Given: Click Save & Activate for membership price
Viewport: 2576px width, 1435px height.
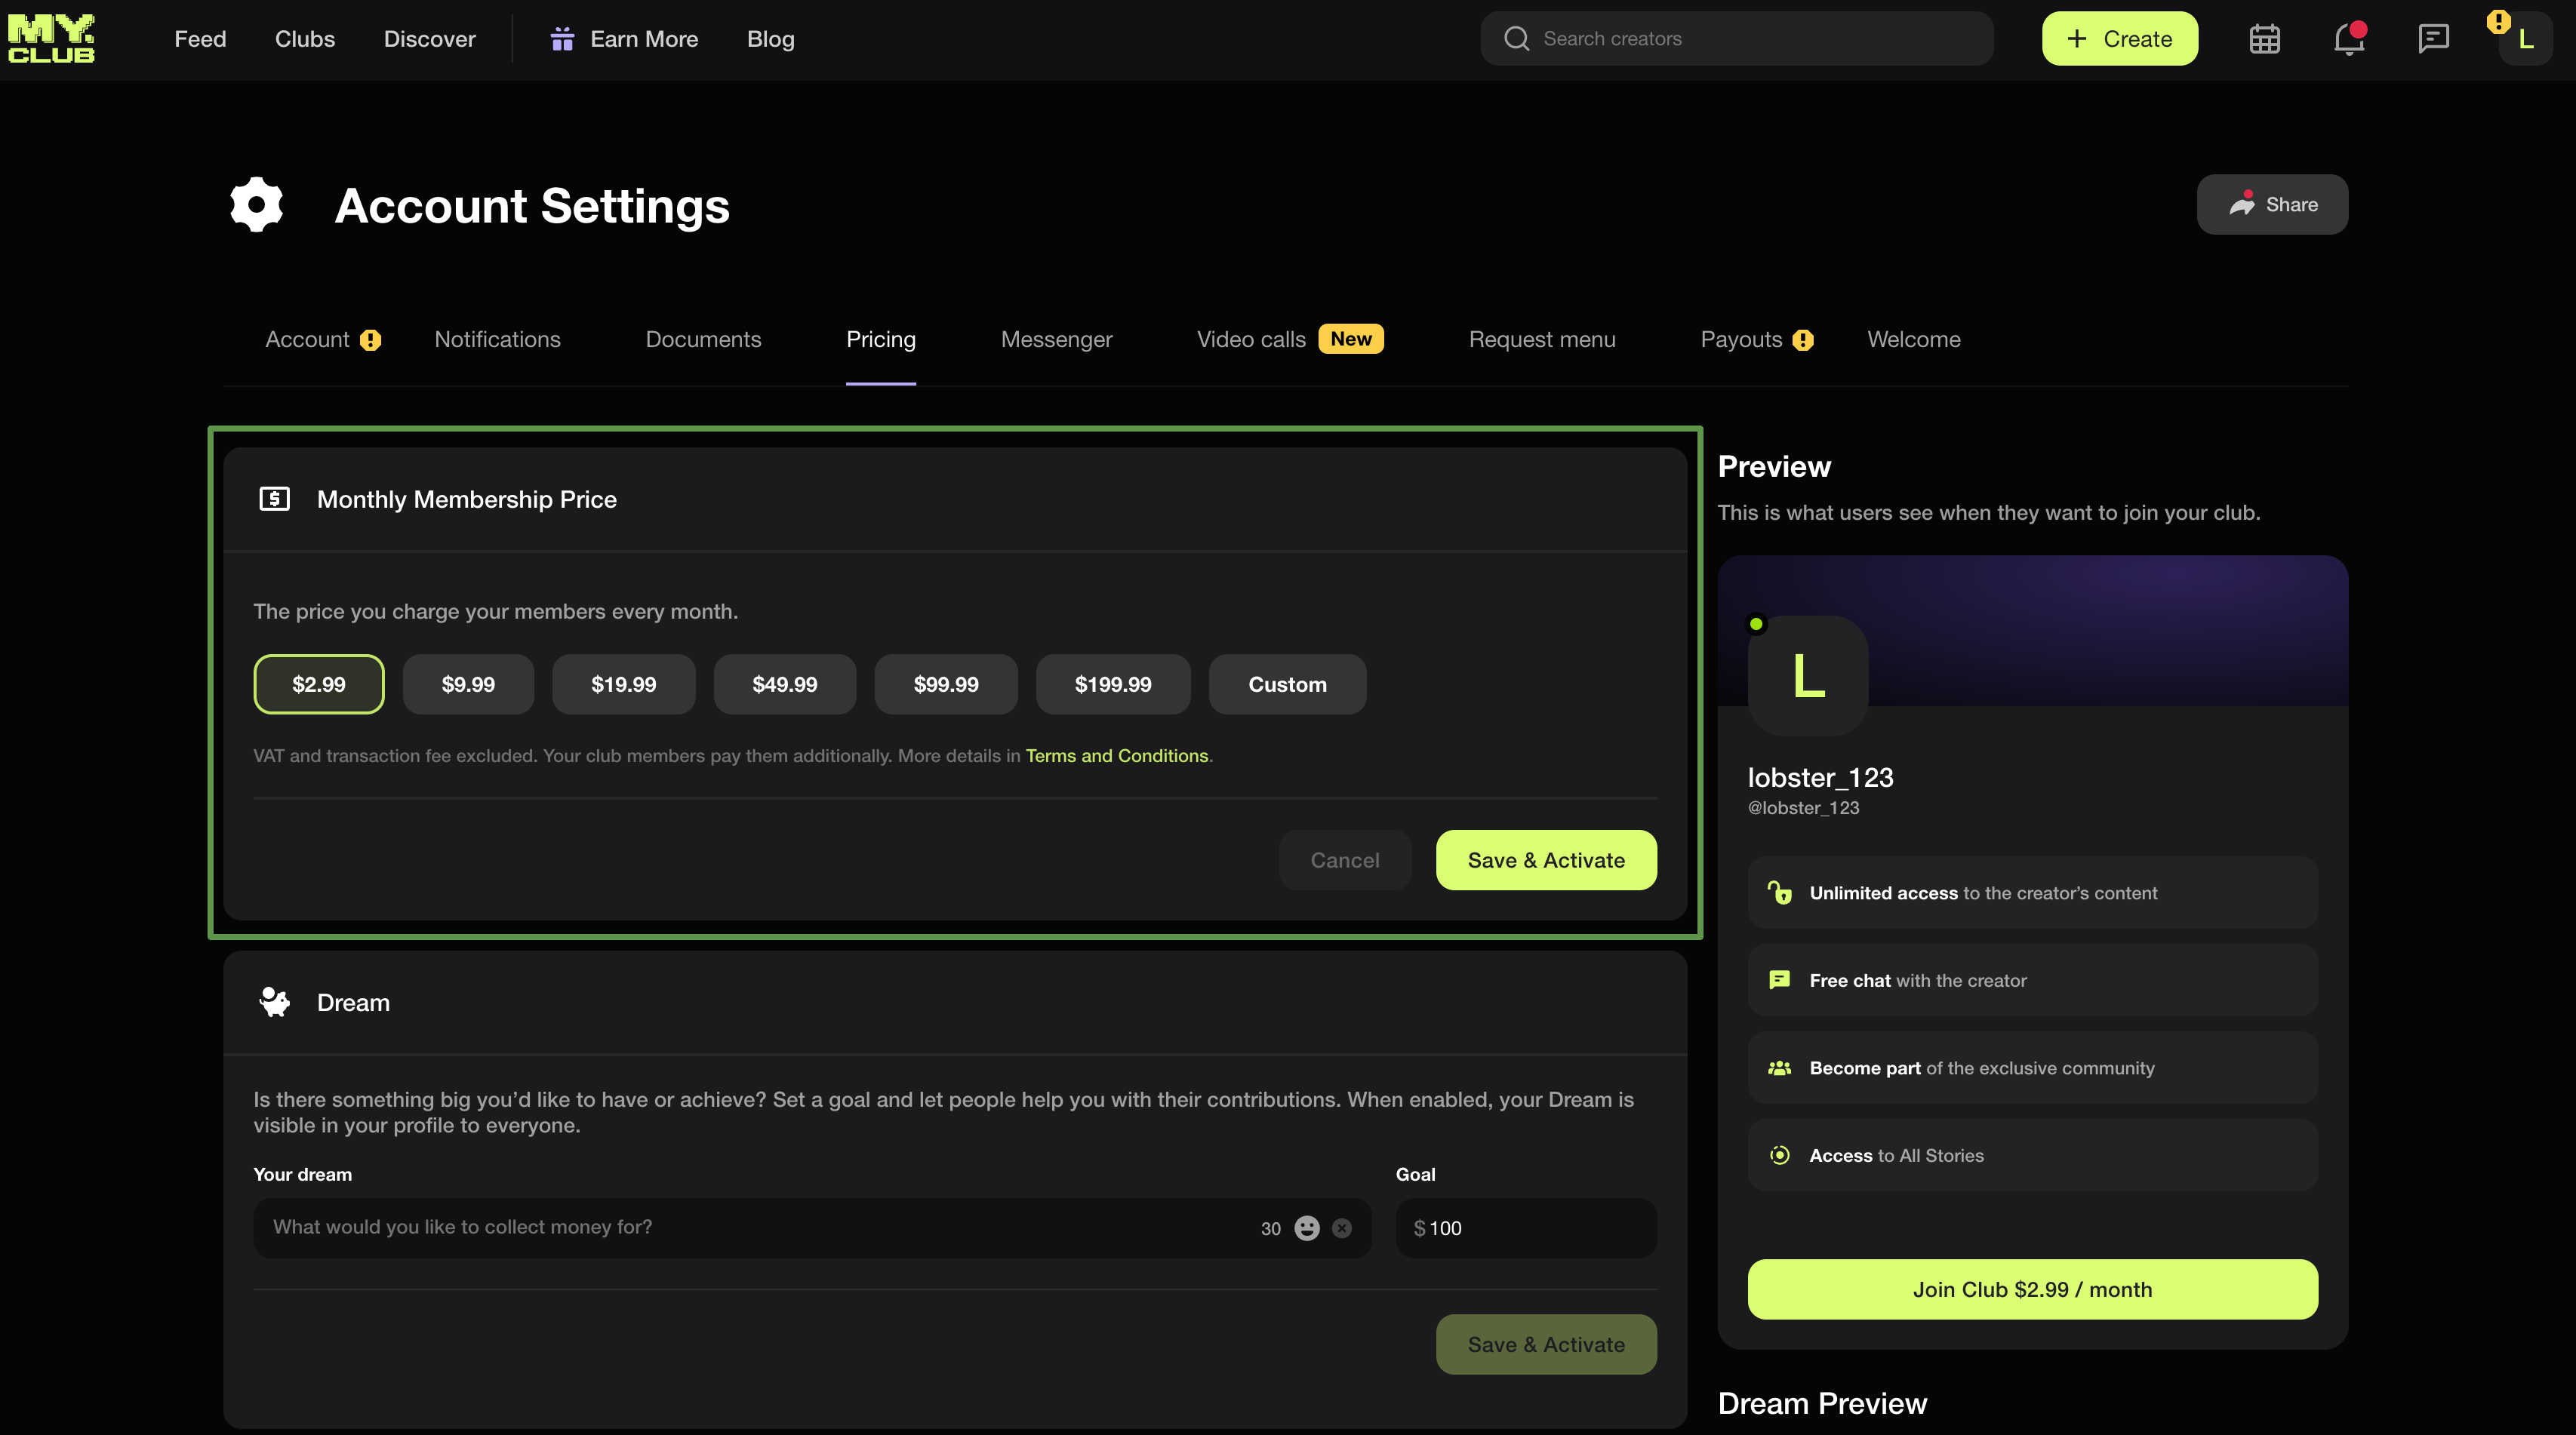Looking at the screenshot, I should (x=1545, y=859).
